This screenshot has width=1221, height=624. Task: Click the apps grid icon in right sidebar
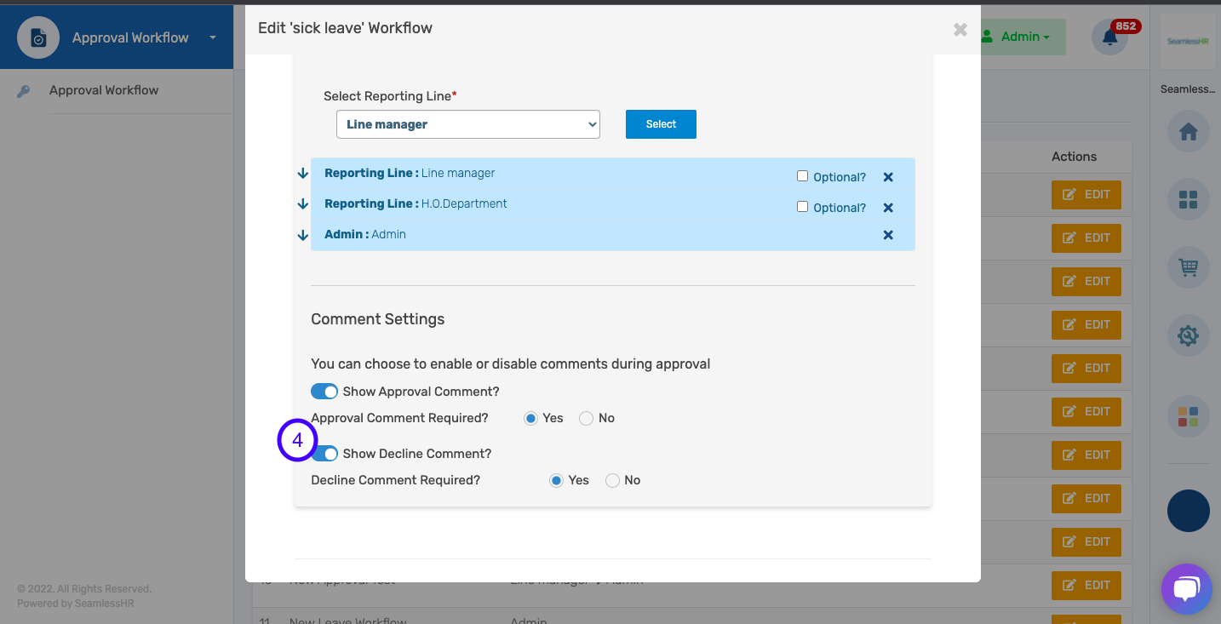pyautogui.click(x=1188, y=199)
